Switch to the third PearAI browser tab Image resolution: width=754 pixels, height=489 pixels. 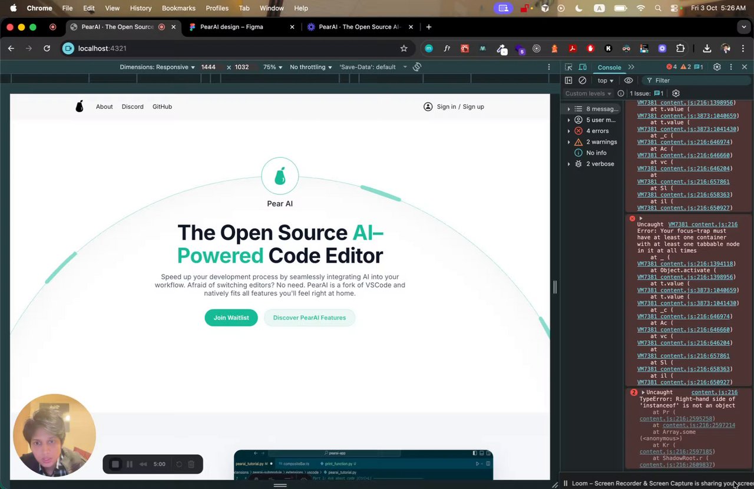tap(360, 27)
